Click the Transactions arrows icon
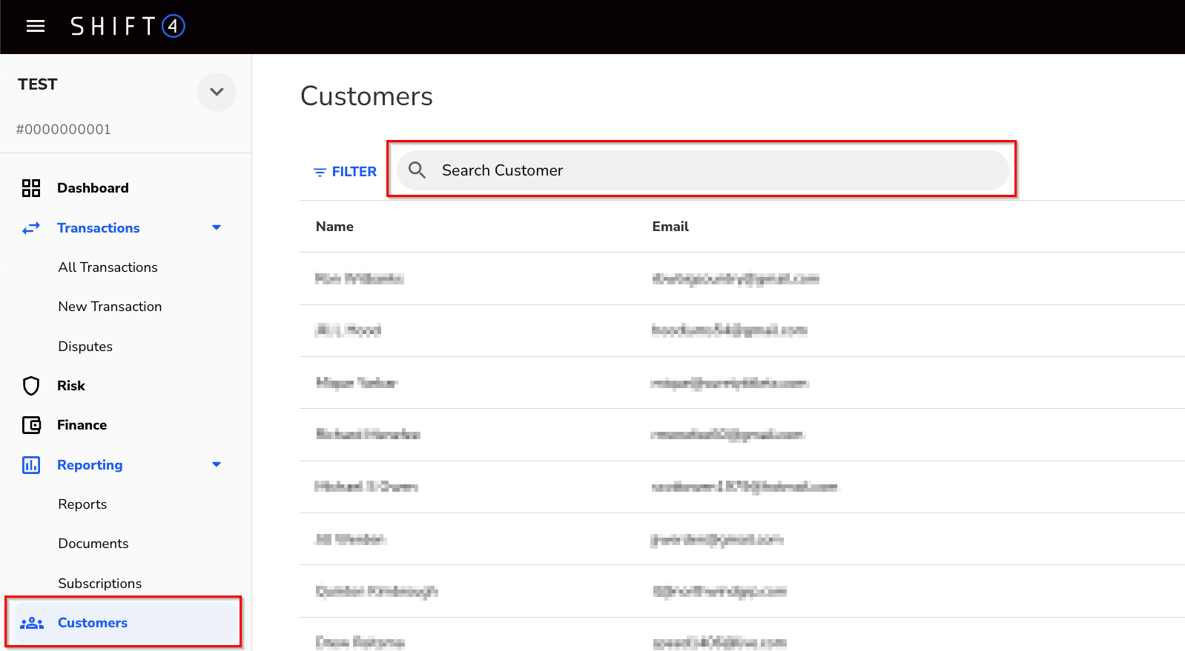The width and height of the screenshot is (1185, 651). (x=31, y=228)
